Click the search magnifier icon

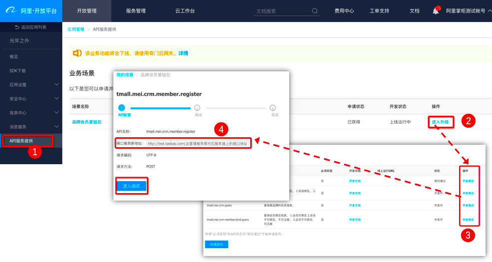[315, 11]
